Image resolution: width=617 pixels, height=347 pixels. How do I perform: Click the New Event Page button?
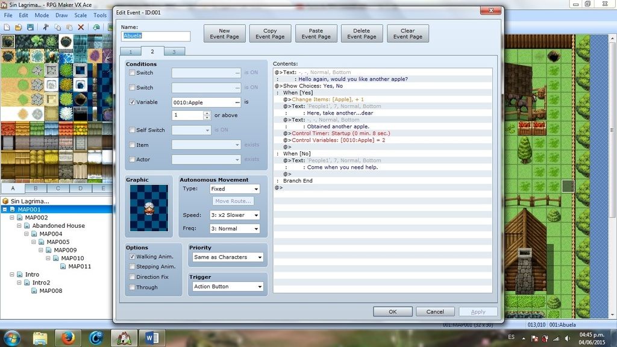pyautogui.click(x=224, y=34)
